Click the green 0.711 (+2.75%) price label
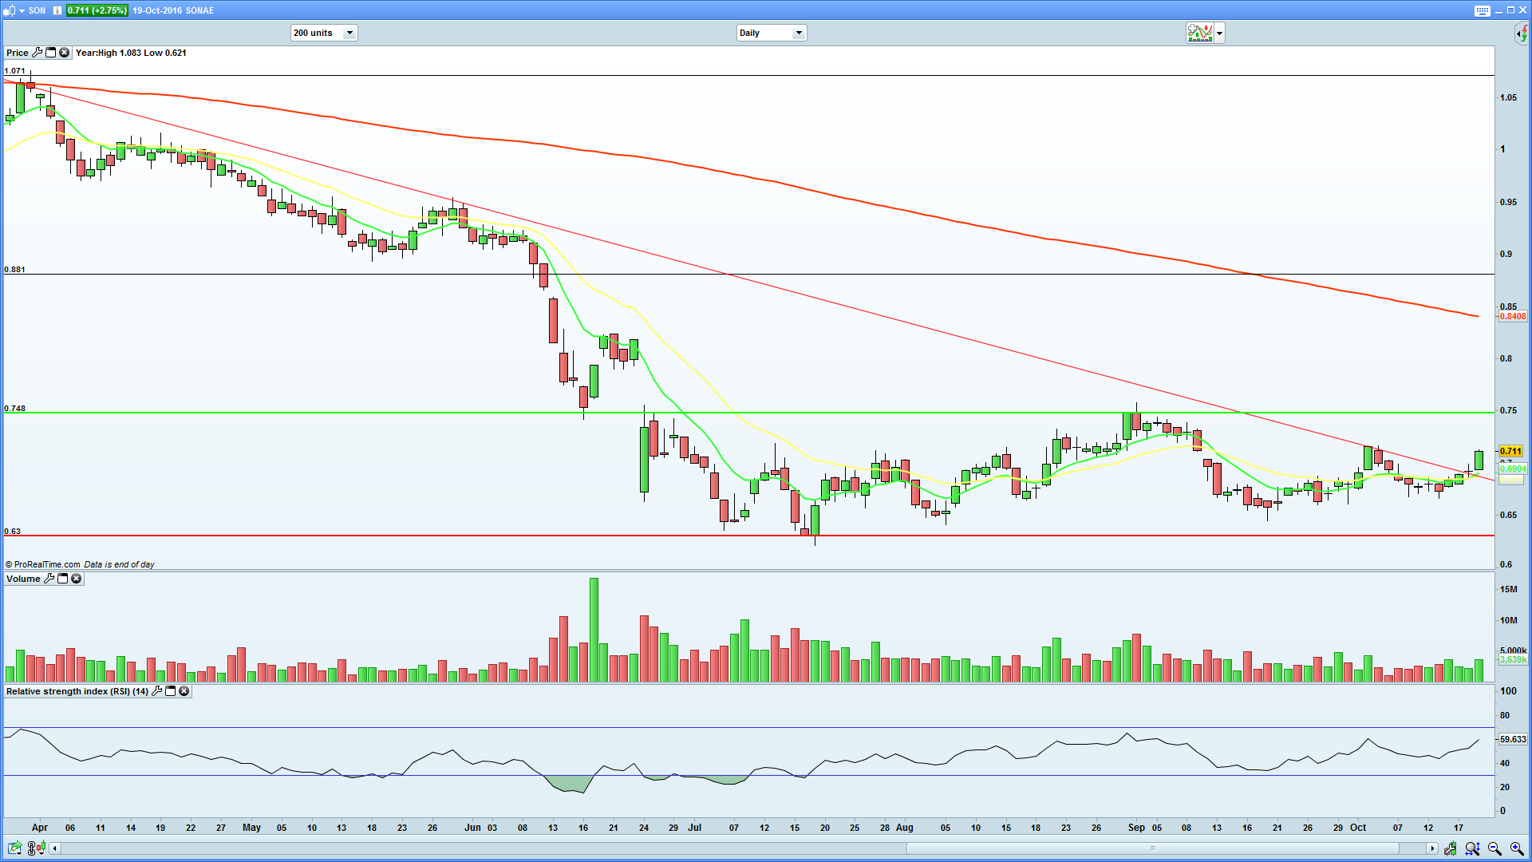The width and height of the screenshot is (1532, 862). pos(97,10)
